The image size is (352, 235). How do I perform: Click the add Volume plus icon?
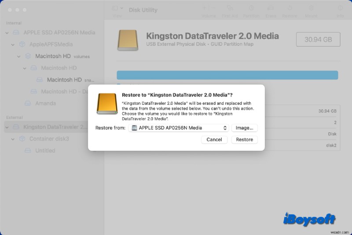[x=204, y=8]
